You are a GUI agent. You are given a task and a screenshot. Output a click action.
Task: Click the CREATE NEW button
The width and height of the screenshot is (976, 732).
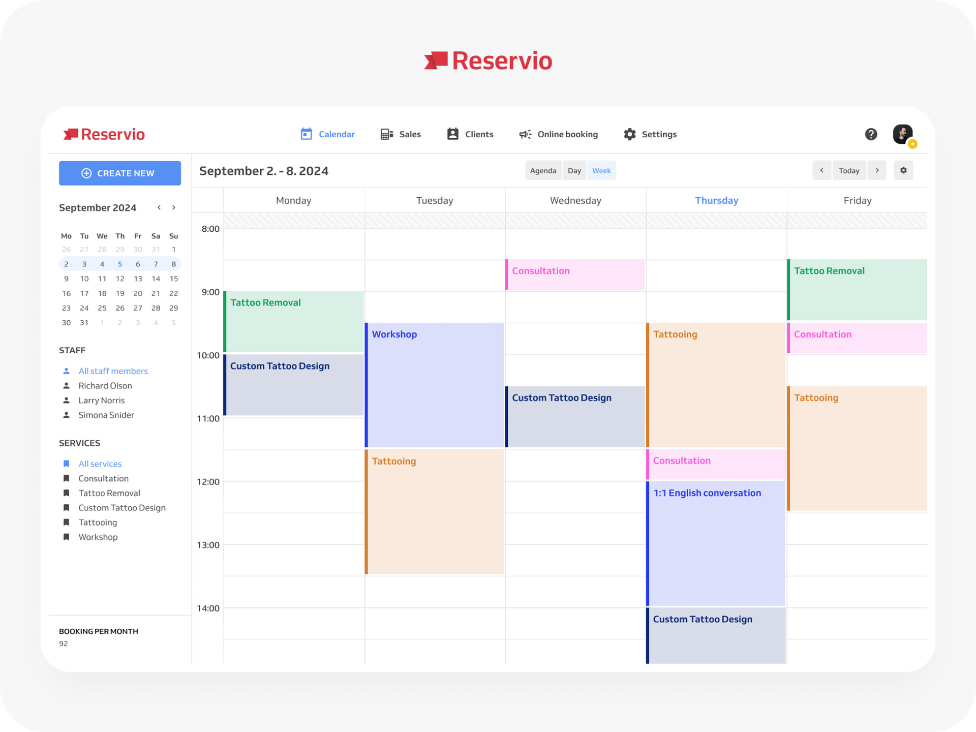click(x=120, y=173)
